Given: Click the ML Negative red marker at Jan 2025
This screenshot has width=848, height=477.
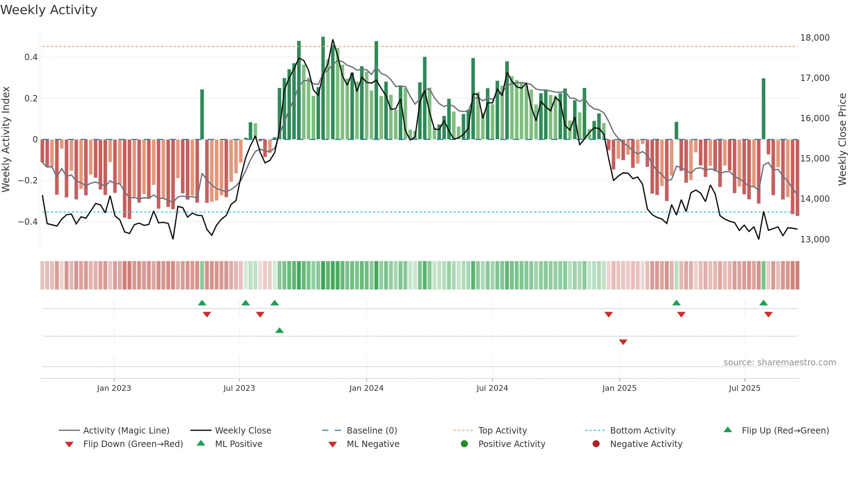Looking at the screenshot, I should click(x=623, y=342).
